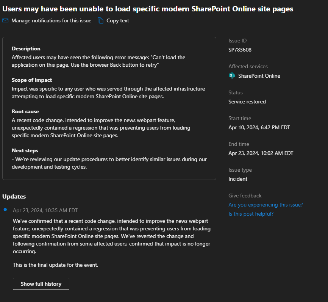The image size is (328, 302).
Task: Click the Root cause heading
Action: 25,111
